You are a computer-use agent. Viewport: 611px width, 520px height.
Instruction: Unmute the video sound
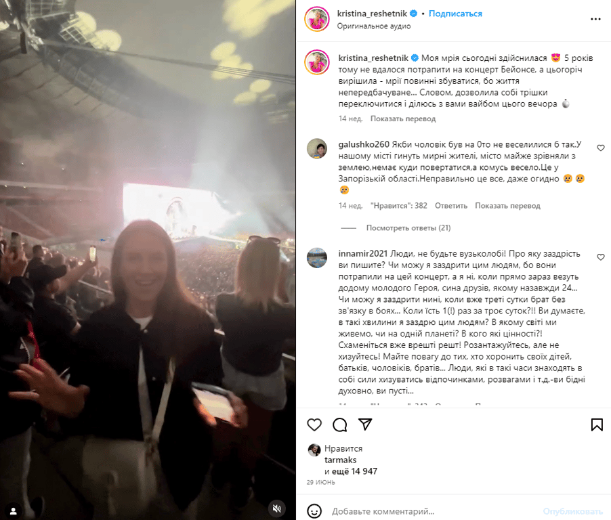[277, 508]
